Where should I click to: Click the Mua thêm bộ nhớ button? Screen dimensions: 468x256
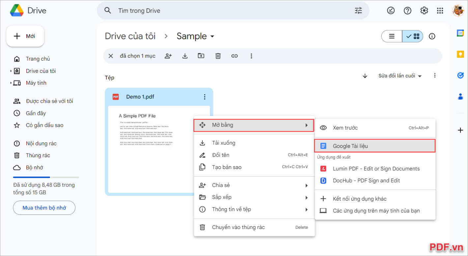pos(44,208)
